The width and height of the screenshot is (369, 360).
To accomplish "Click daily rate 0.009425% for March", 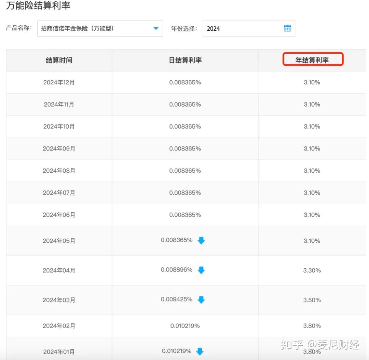I will point(177,299).
